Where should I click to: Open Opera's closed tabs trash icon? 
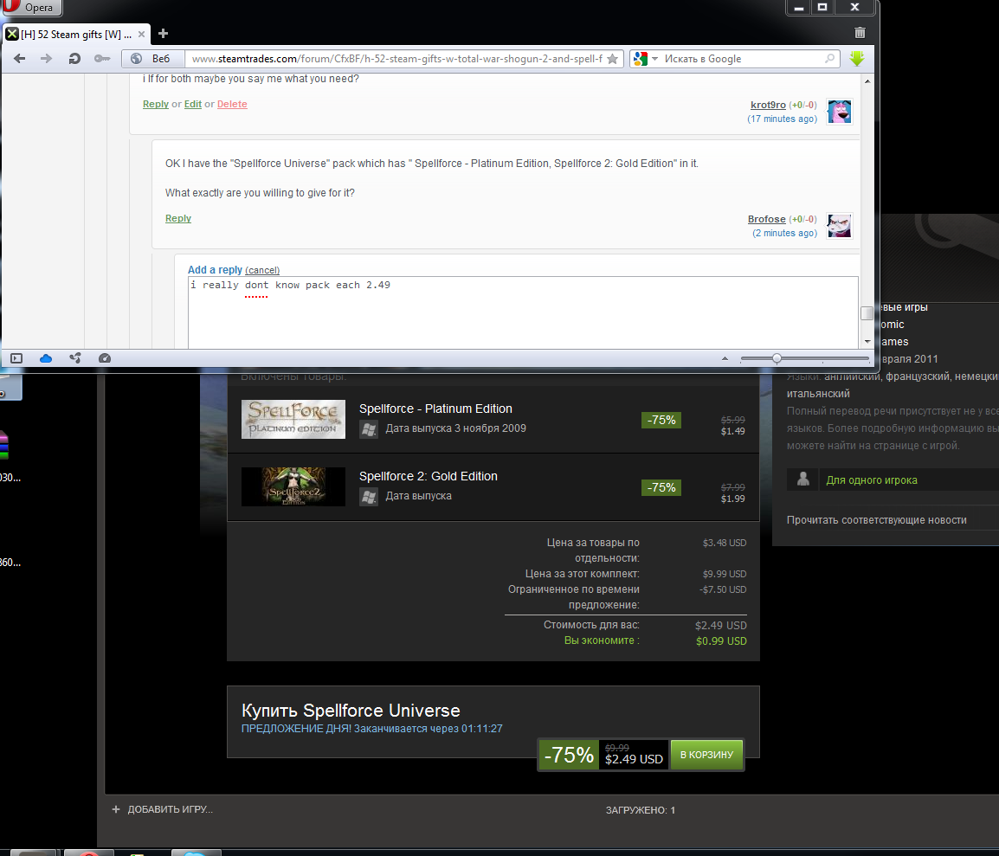click(x=860, y=33)
